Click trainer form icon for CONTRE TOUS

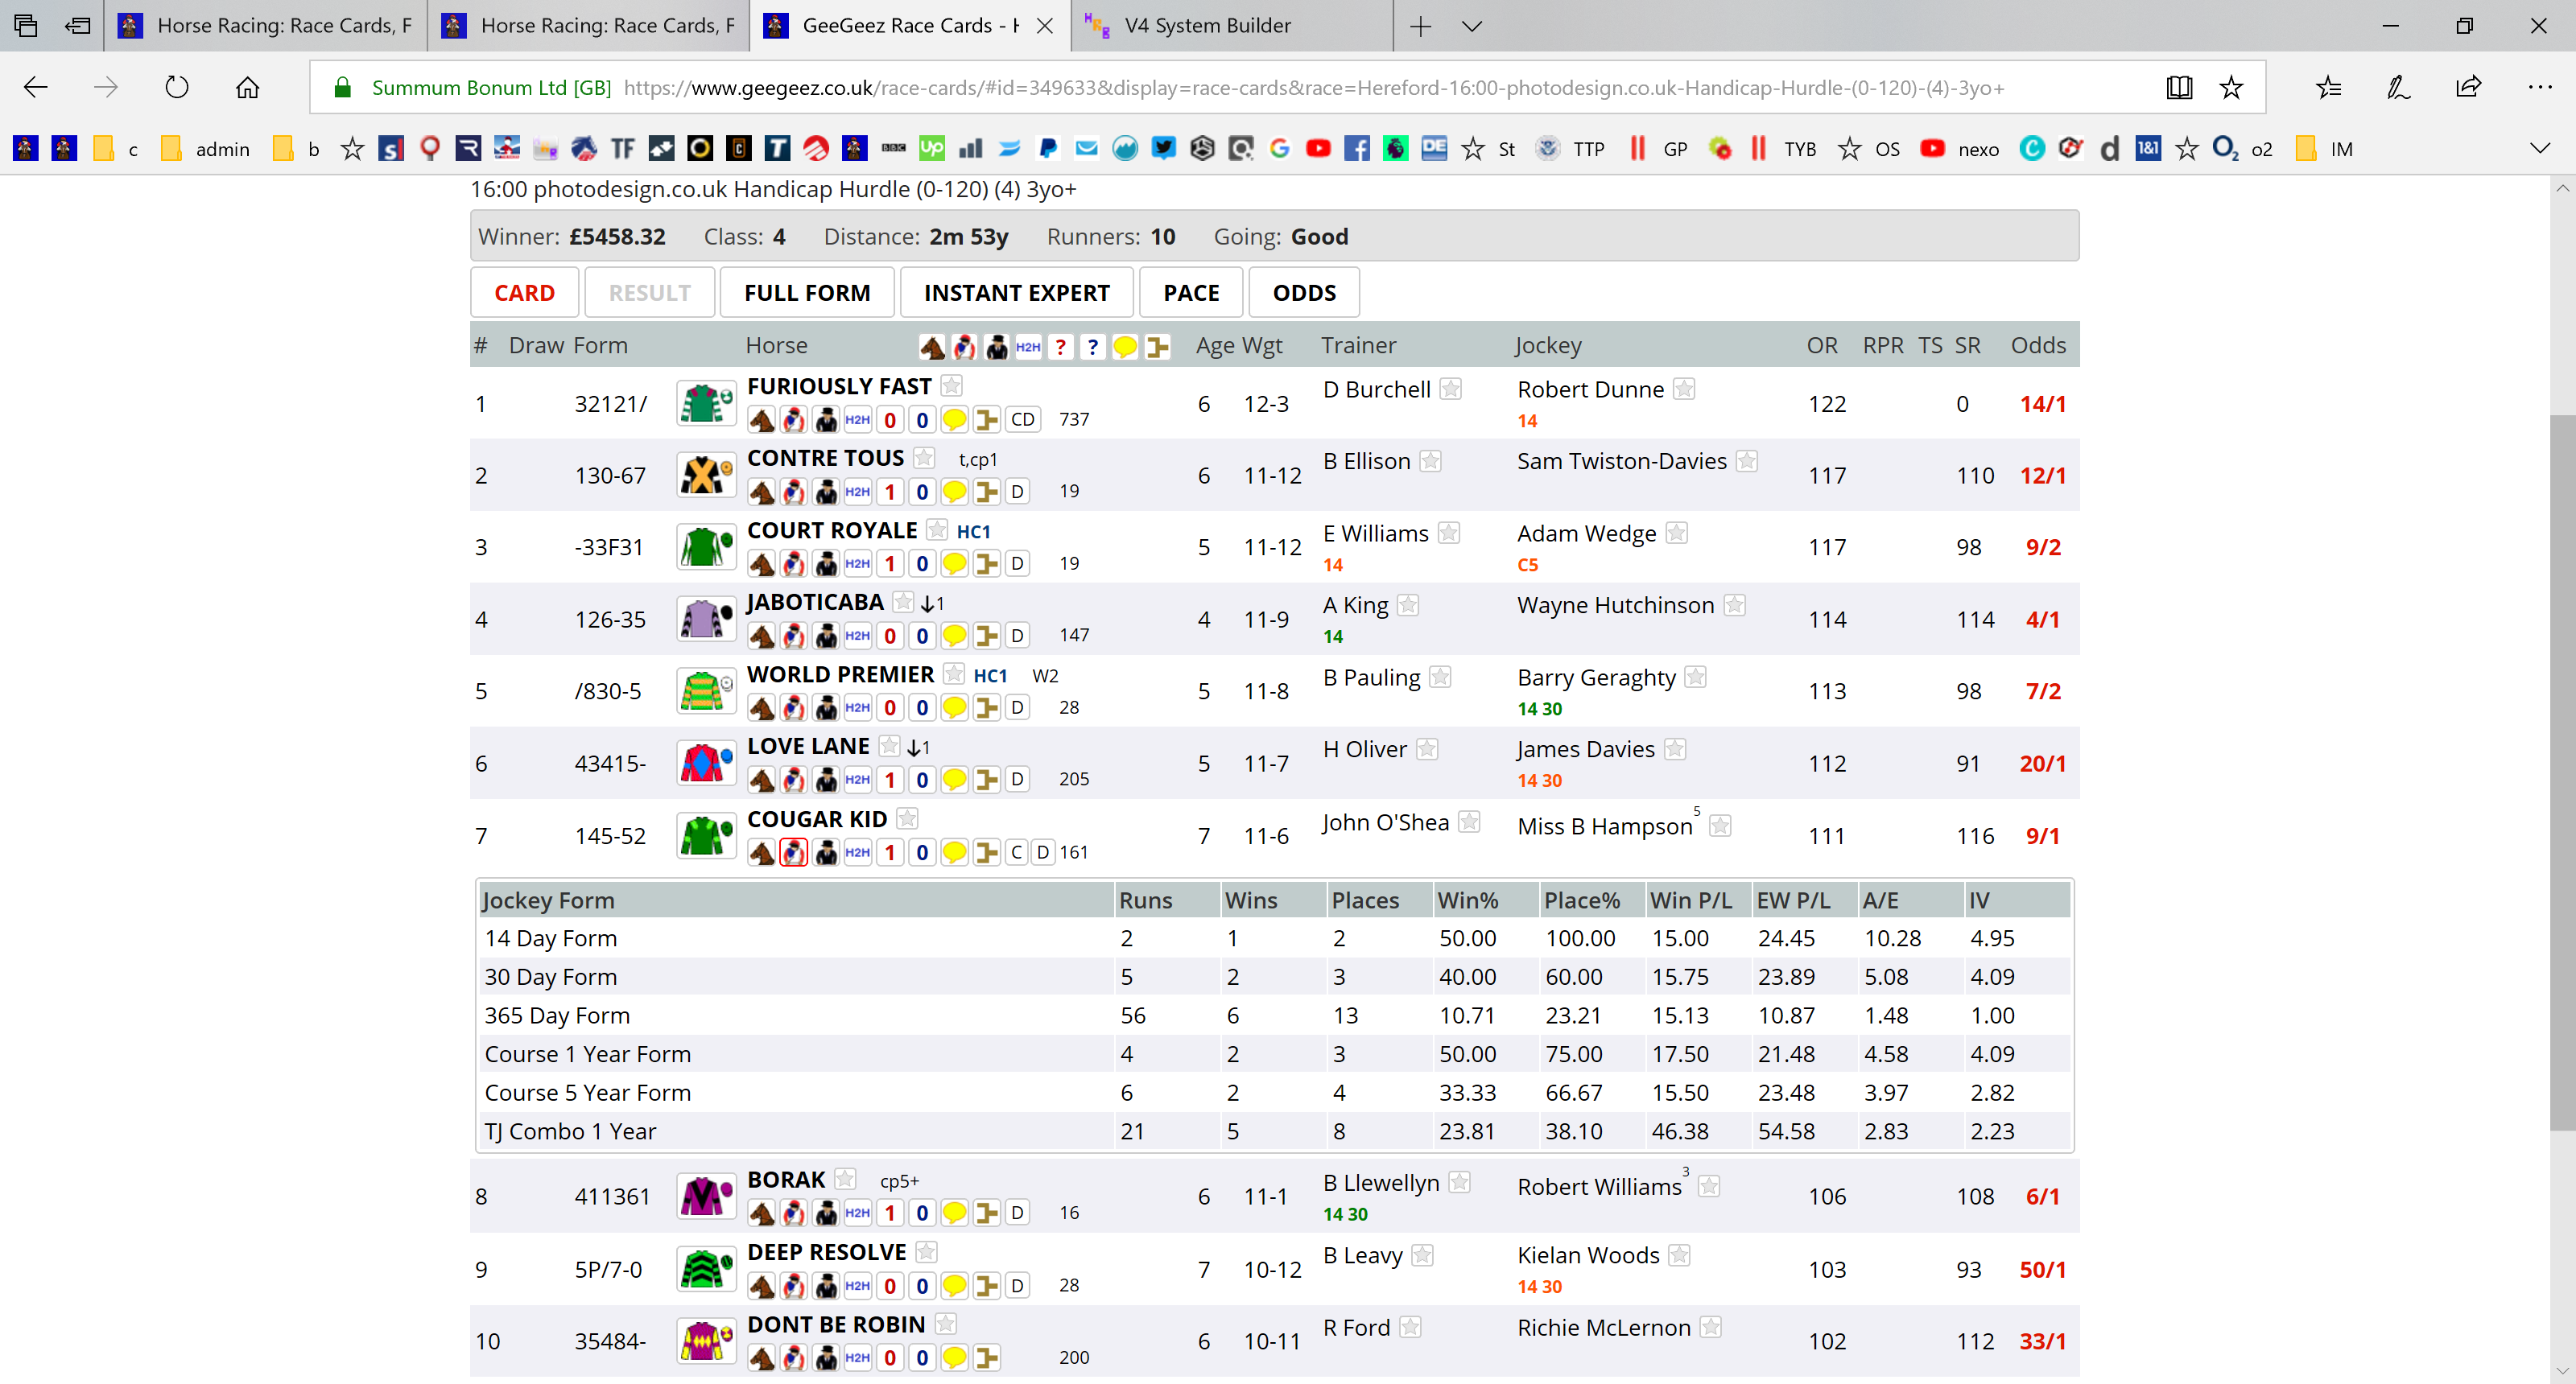point(826,492)
